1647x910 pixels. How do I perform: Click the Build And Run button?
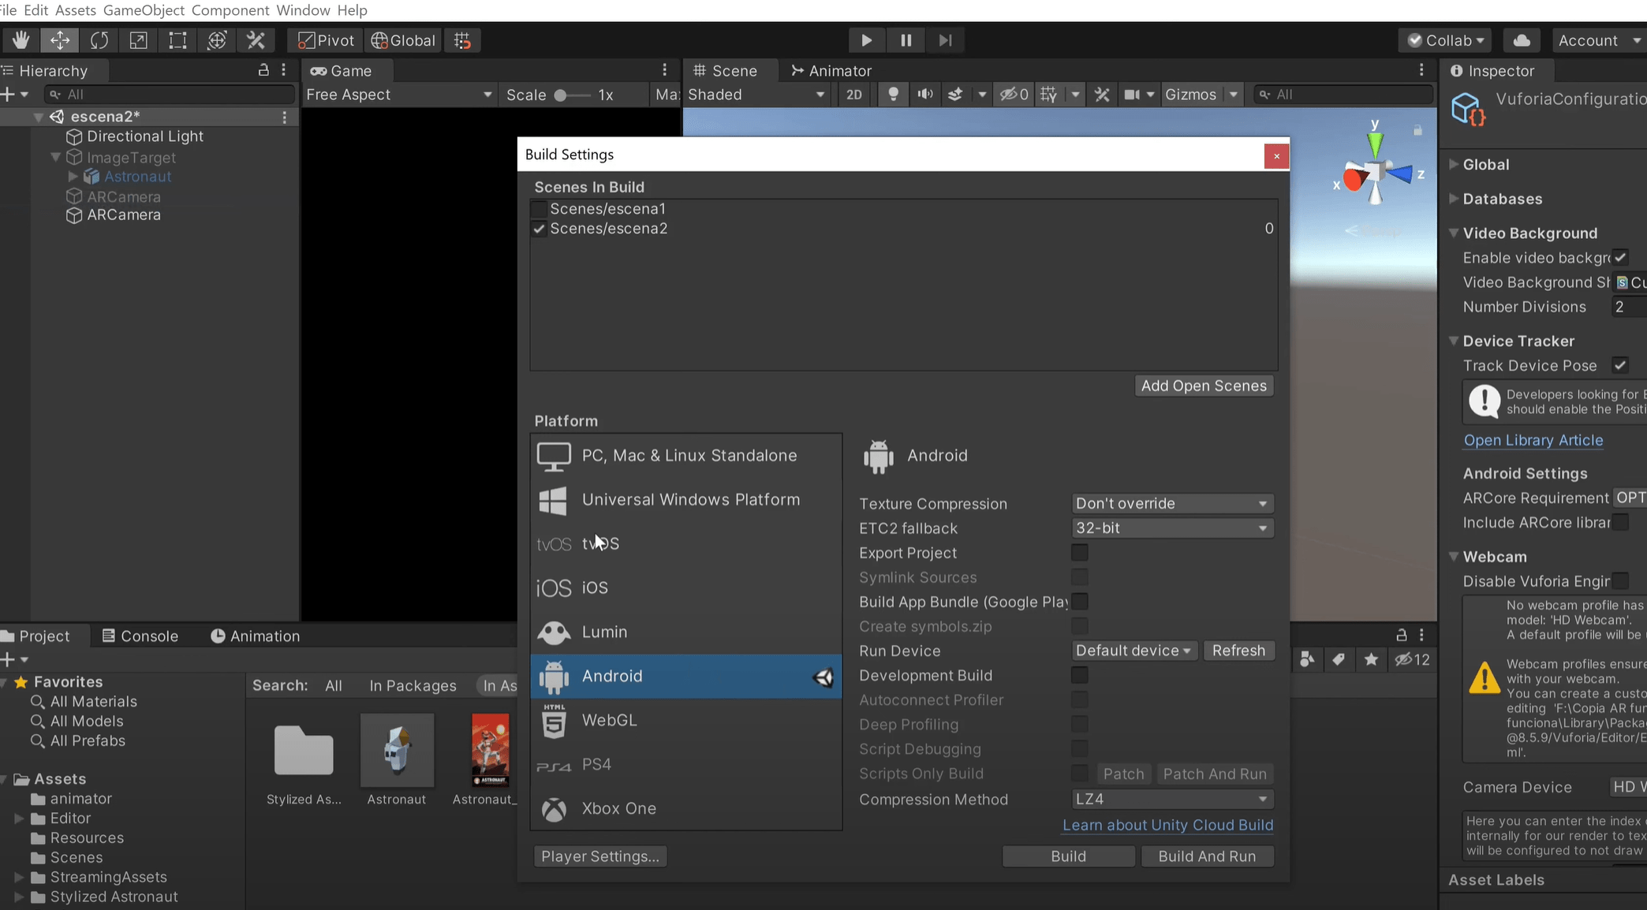tap(1208, 856)
